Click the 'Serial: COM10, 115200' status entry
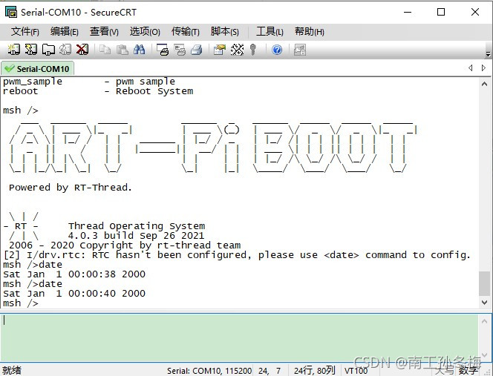The width and height of the screenshot is (493, 376). 209,371
